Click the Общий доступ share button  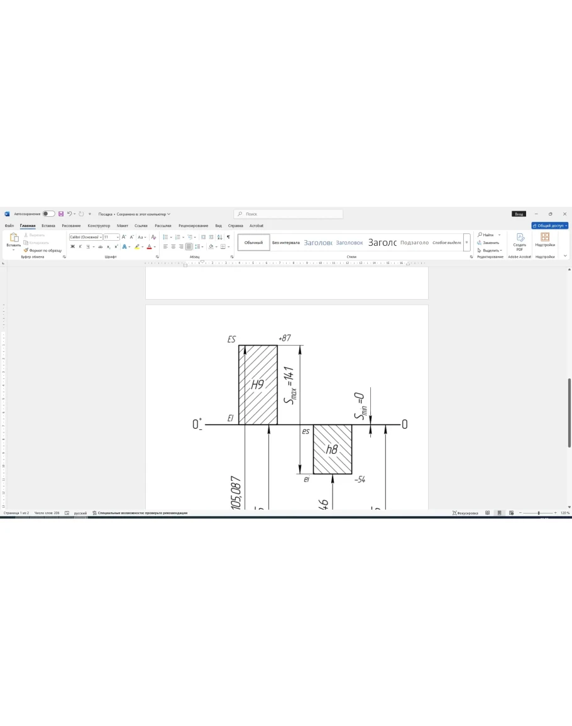tap(549, 226)
